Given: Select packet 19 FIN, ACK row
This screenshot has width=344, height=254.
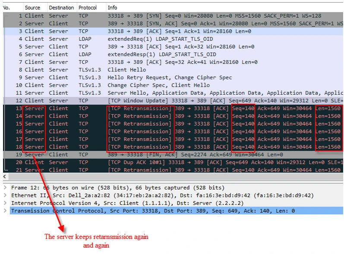Looking at the screenshot, I should click(x=173, y=155).
